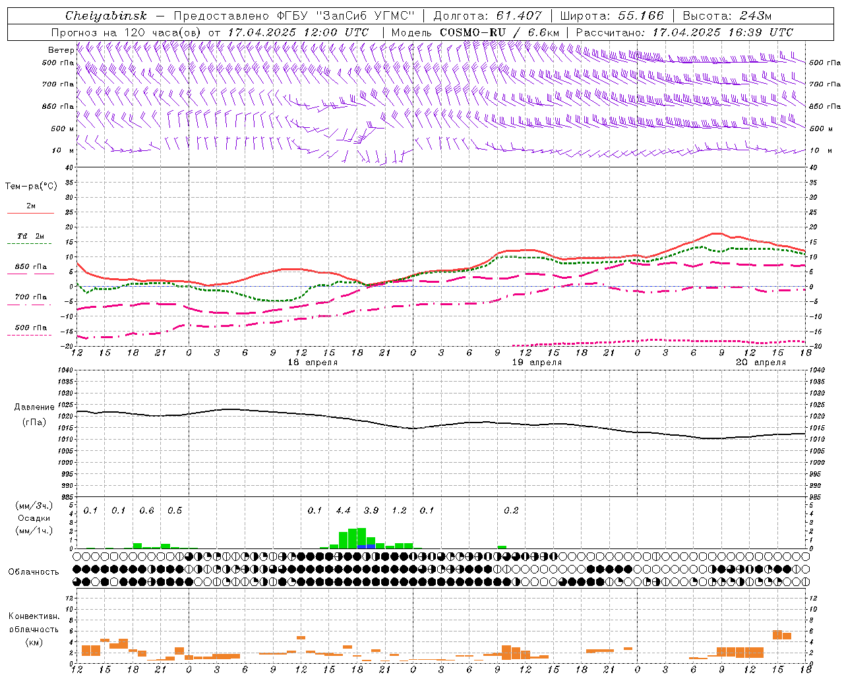Image resolution: width=844 pixels, height=675 pixels.
Task: Click the (гПа) unit label under Давление
Action: 34,422
